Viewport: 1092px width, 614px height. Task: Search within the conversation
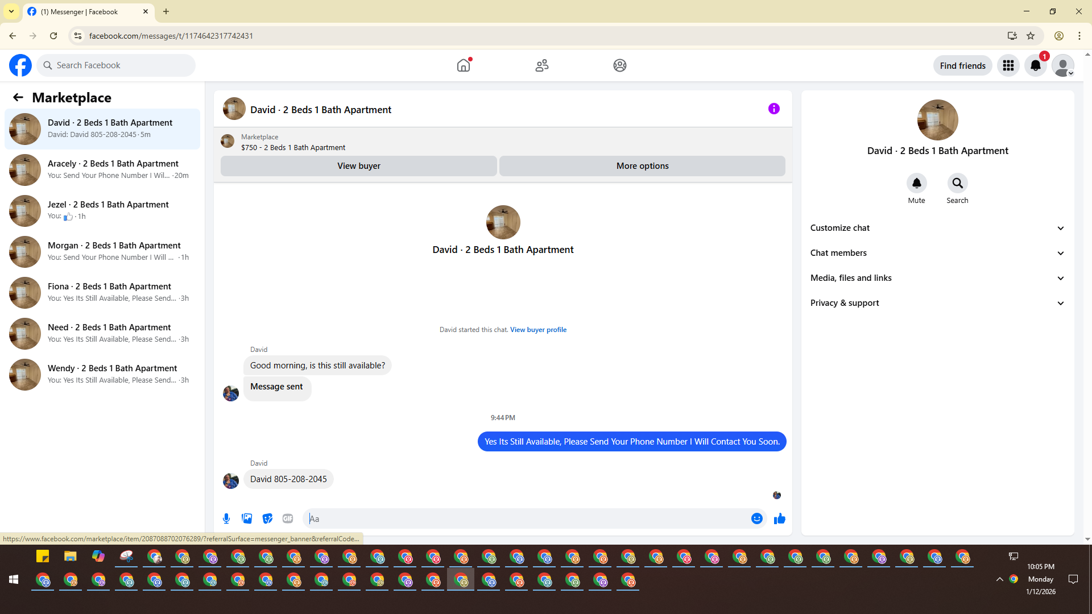(957, 183)
